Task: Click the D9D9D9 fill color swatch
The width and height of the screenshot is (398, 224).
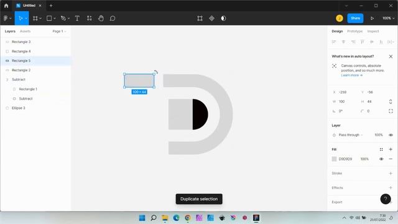Action: tap(334, 159)
